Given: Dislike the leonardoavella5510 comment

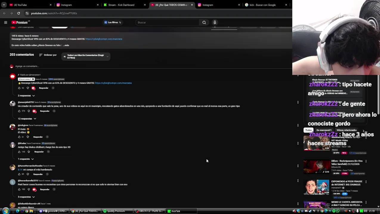Looking at the screenshot, I should coord(29,189).
